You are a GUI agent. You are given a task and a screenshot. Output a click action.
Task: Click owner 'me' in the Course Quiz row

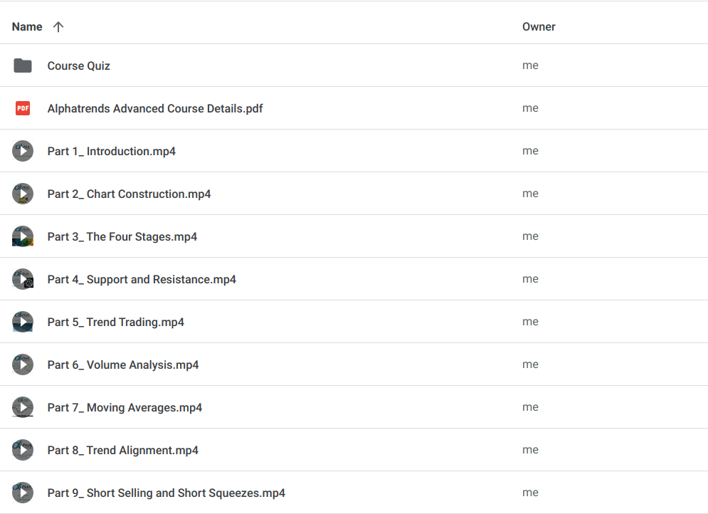(530, 65)
